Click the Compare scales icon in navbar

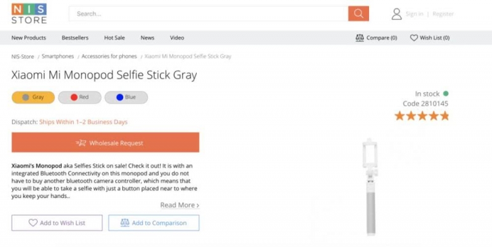[360, 37]
